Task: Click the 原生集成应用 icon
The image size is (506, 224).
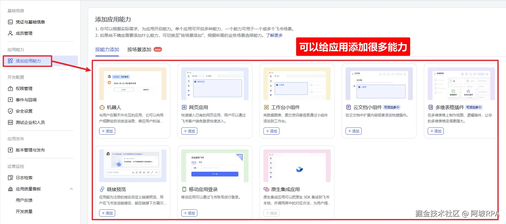Action: (266, 189)
